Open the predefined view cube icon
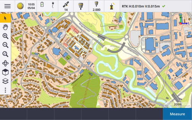The height and width of the screenshot is (120, 192). pyautogui.click(x=5, y=72)
